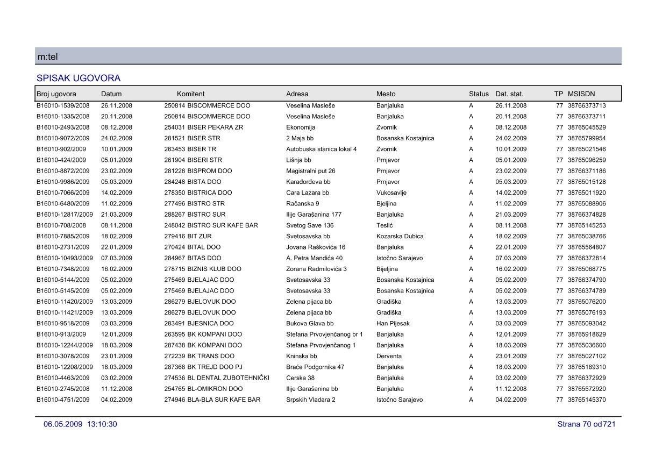655x463 pixels.
Task: Click the address "Autobuska stanica lokal 4"
Action: point(321,149)
